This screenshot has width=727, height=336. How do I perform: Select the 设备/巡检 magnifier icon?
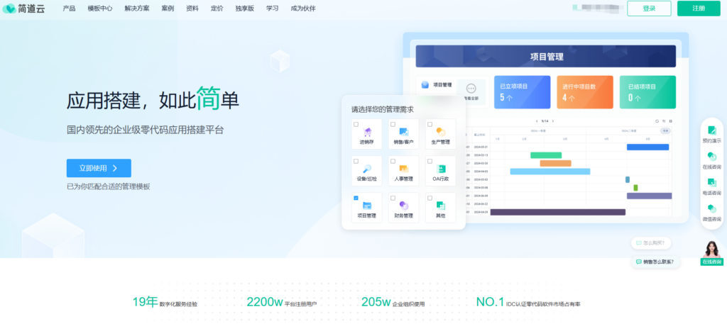click(x=367, y=169)
